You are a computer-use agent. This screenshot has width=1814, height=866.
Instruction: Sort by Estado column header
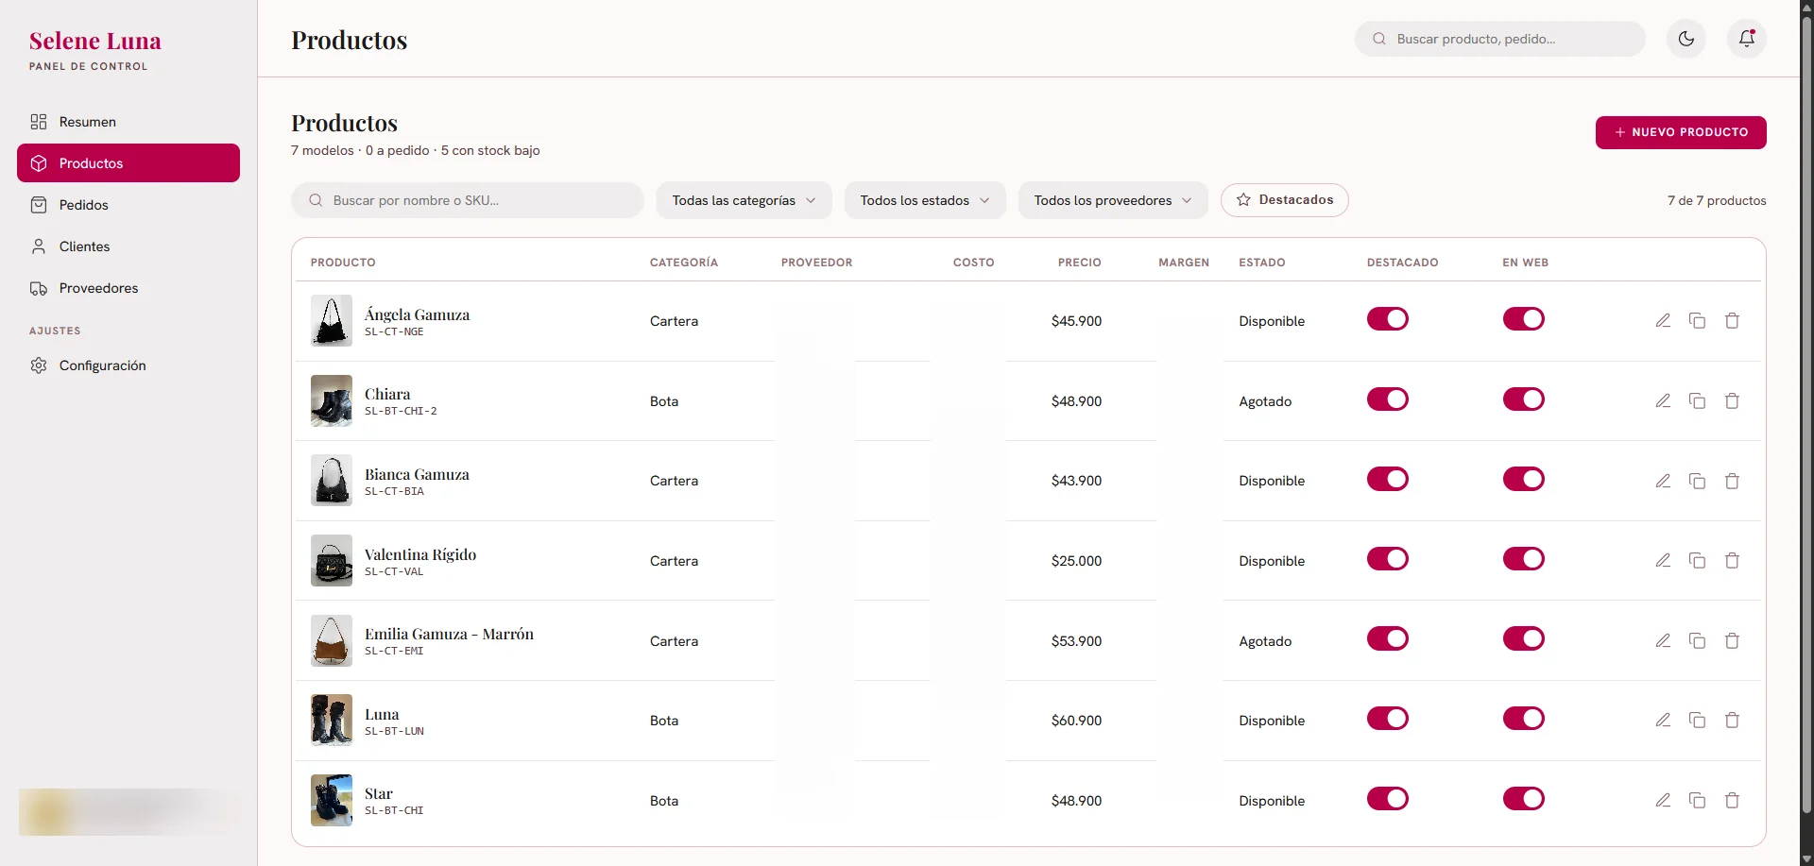[x=1261, y=263]
